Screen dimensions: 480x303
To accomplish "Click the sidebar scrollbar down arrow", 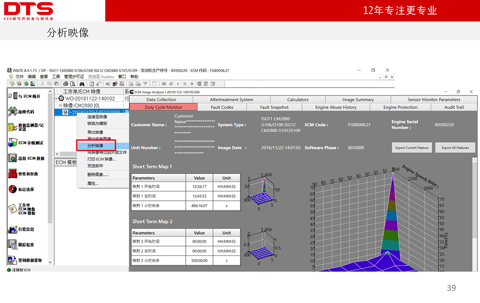I will coord(50,262).
